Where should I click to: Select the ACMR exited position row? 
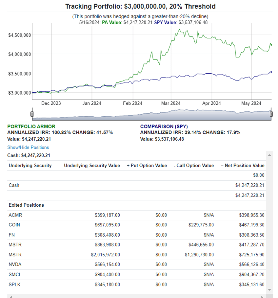click(x=136, y=215)
